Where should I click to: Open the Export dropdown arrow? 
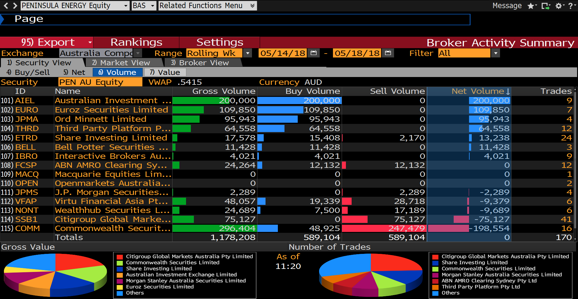tap(90, 42)
